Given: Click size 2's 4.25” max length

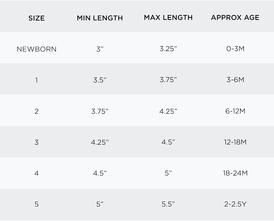Looking at the screenshot, I should (168, 111).
